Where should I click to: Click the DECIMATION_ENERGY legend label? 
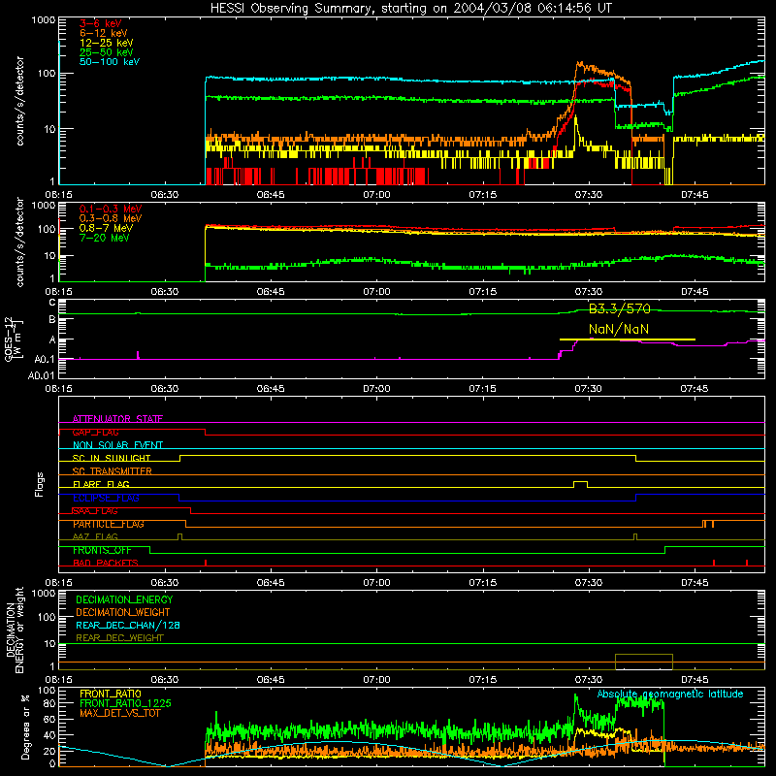(124, 599)
